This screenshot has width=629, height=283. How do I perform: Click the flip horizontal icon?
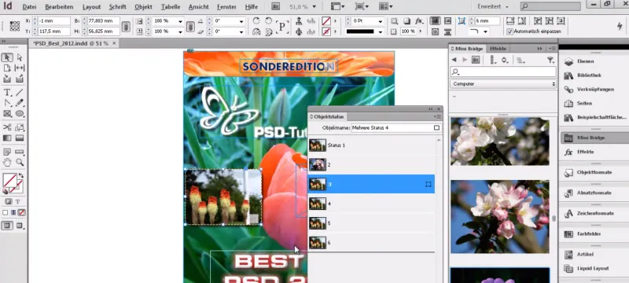click(x=256, y=31)
